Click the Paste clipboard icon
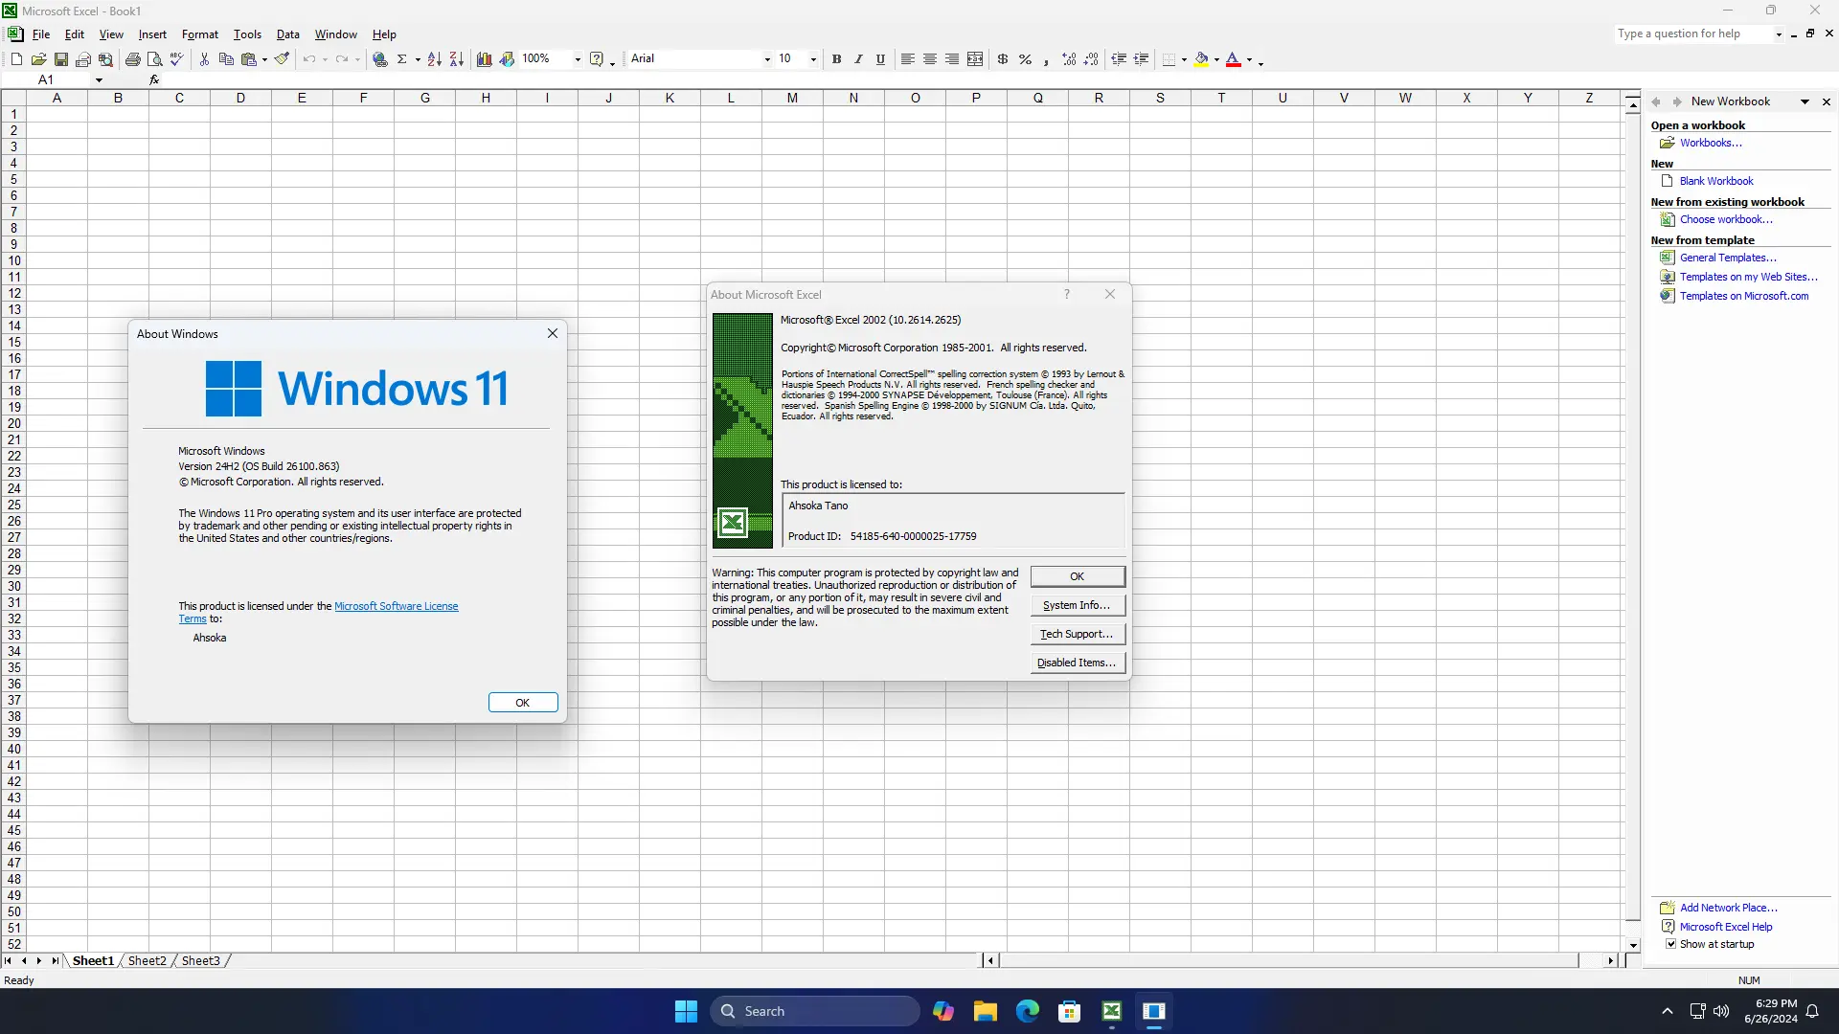Viewport: 1839px width, 1034px height. coord(248,59)
